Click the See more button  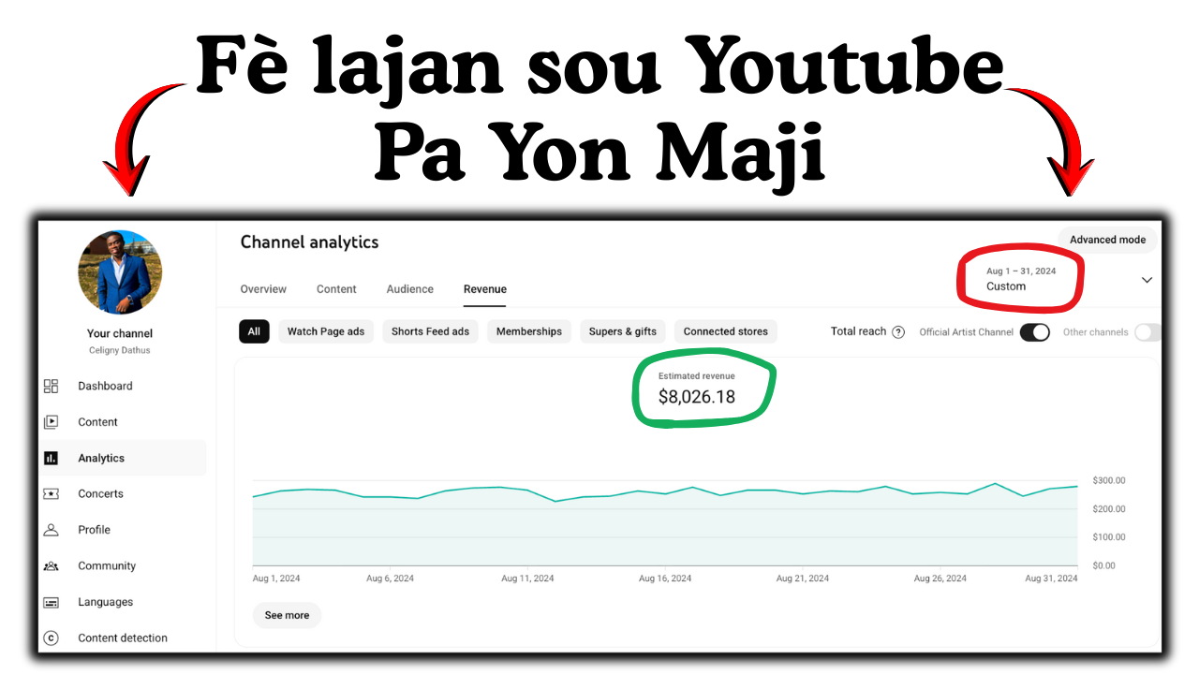click(287, 615)
